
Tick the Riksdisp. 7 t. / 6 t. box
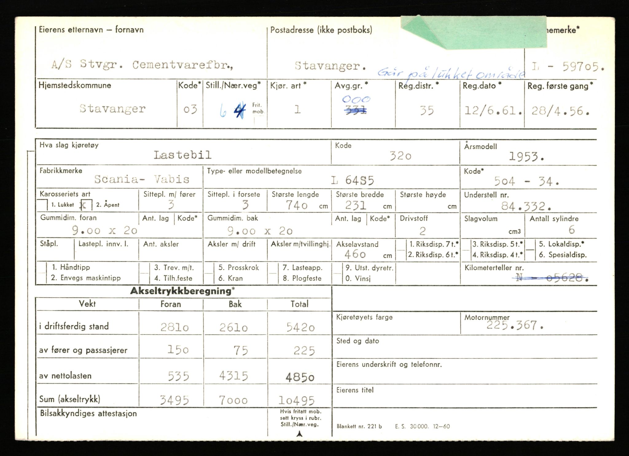[x=400, y=250]
